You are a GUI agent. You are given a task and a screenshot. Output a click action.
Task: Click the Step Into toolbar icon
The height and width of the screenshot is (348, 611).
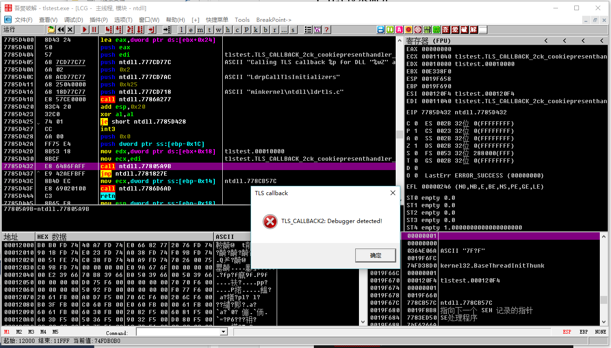click(108, 29)
